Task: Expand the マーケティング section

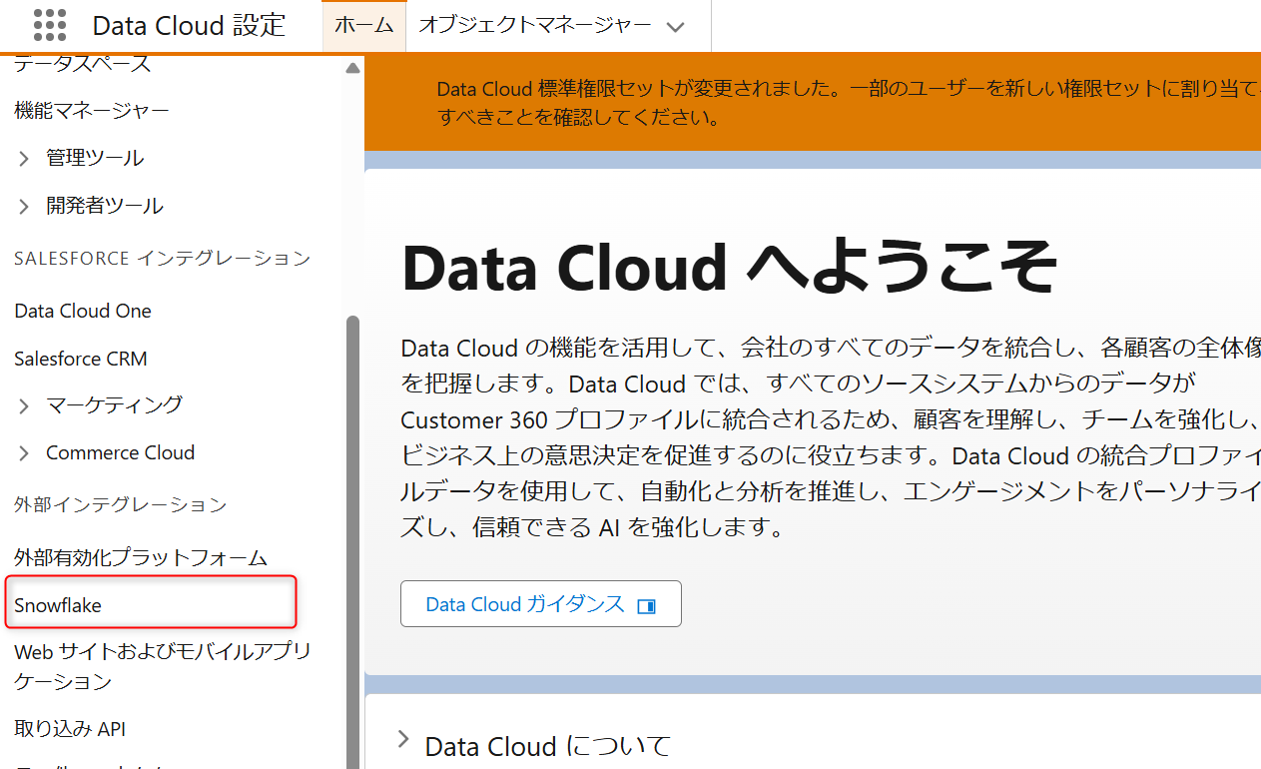Action: click(25, 404)
